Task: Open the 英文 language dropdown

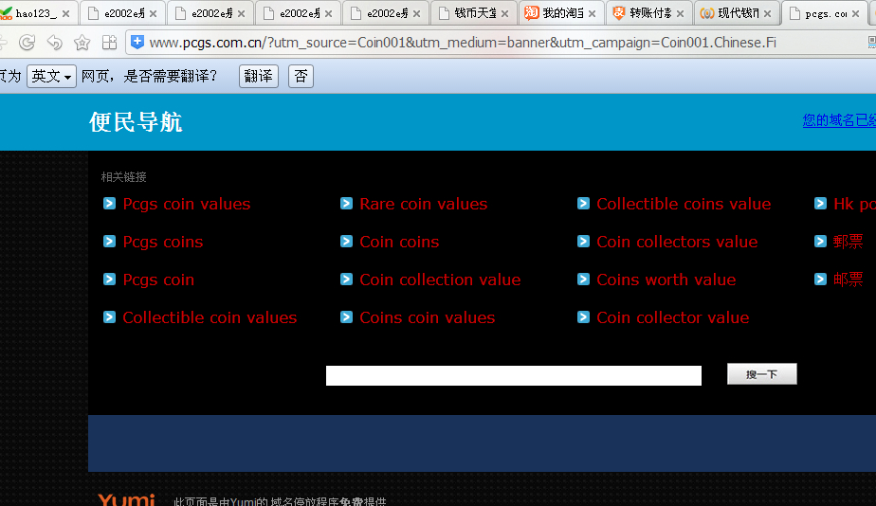Action: (51, 76)
